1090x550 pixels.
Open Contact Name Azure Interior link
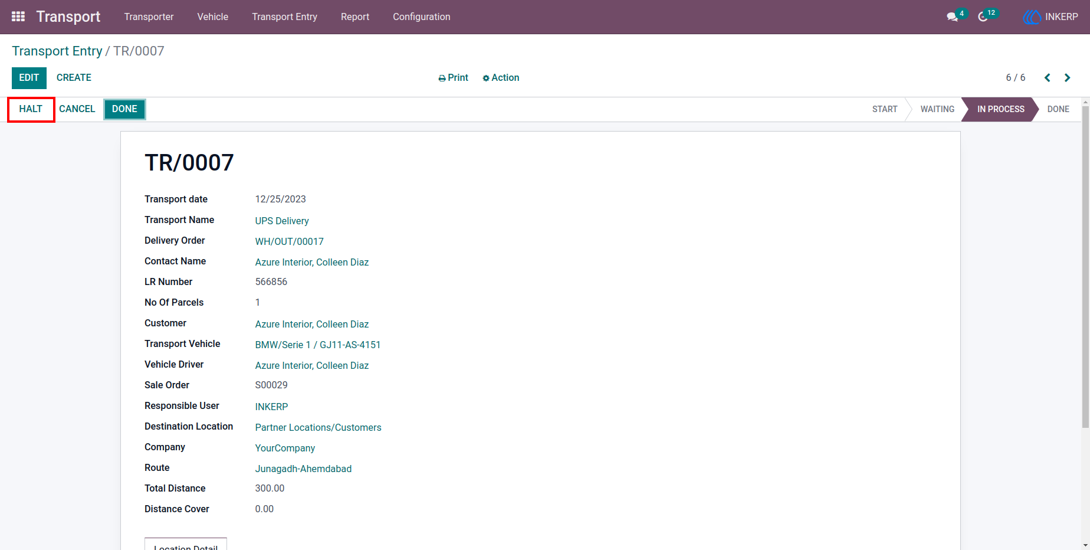[x=311, y=262]
